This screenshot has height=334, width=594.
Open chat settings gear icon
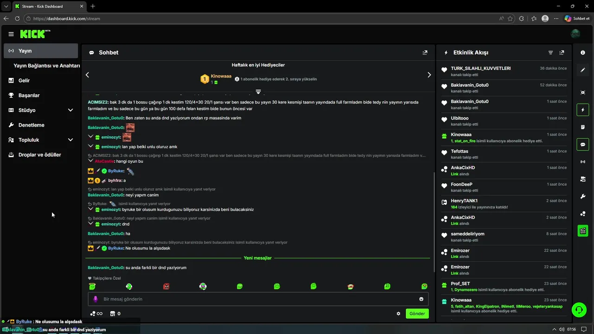click(398, 314)
